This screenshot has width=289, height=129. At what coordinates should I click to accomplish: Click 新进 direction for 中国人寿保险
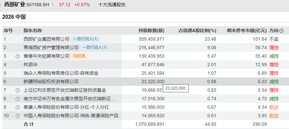click(274, 116)
